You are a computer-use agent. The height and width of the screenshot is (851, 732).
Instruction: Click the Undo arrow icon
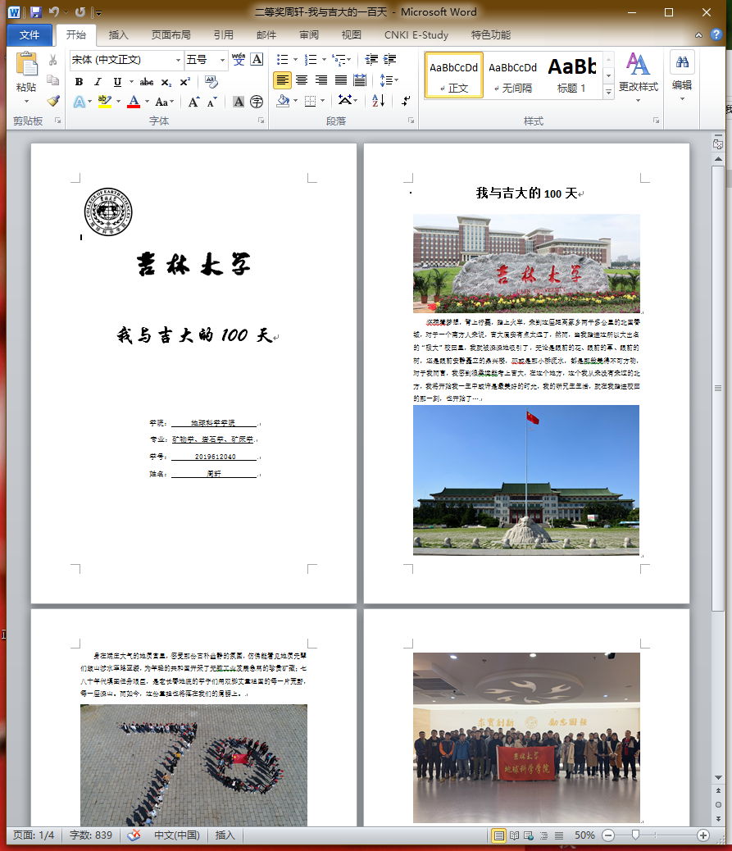point(53,12)
